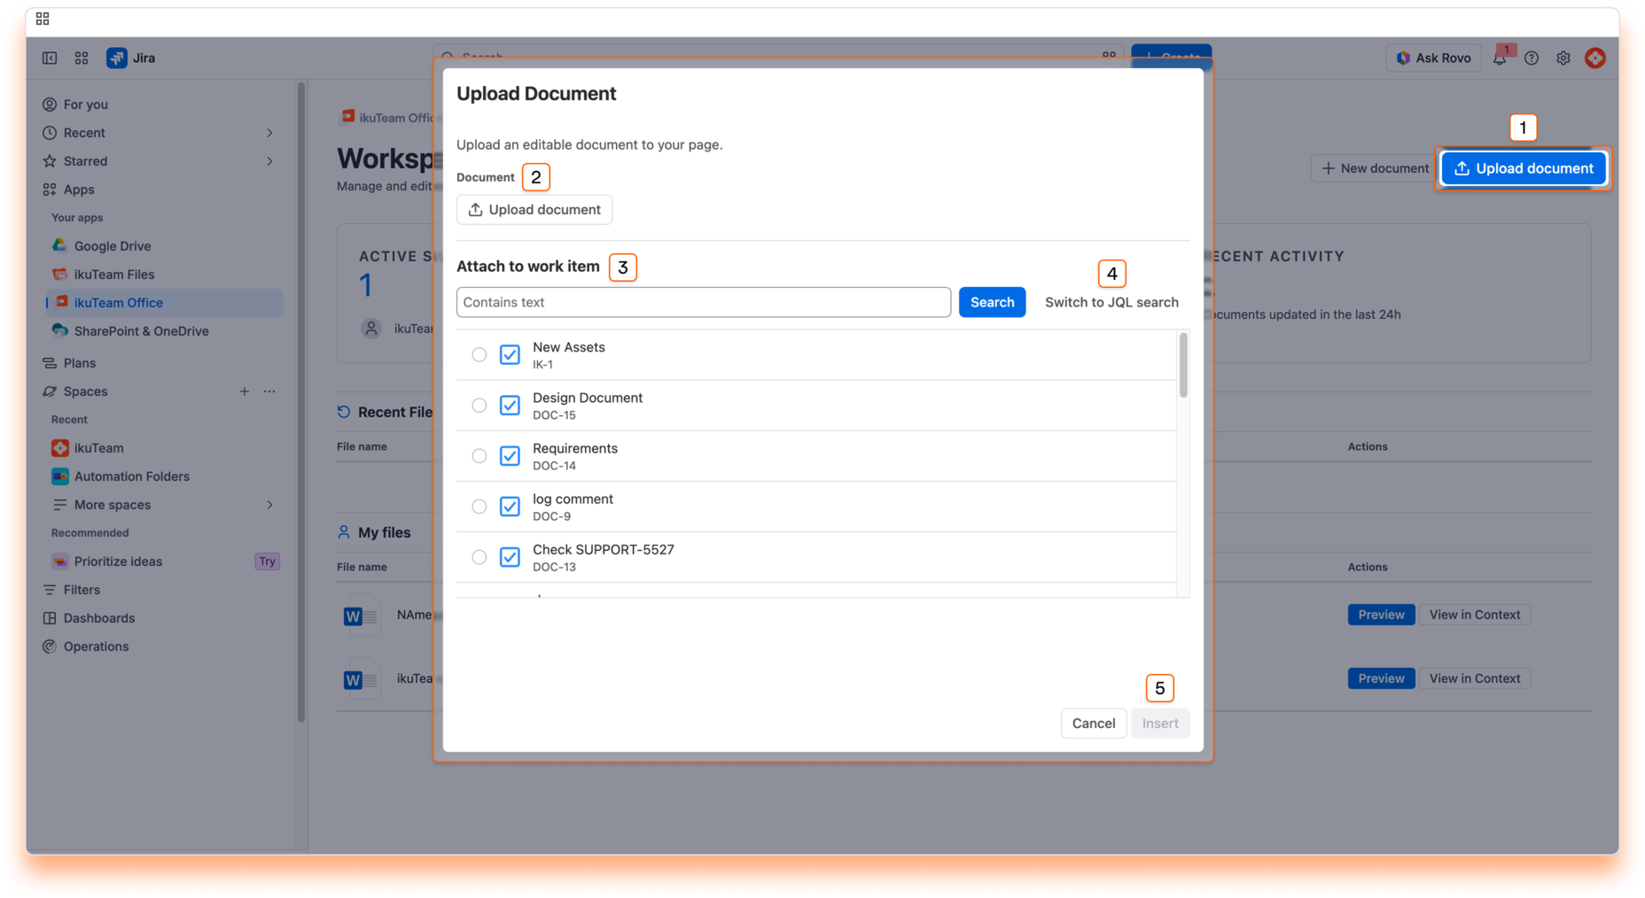This screenshot has height=898, width=1645.
Task: Open the notifications bell
Action: point(1500,58)
